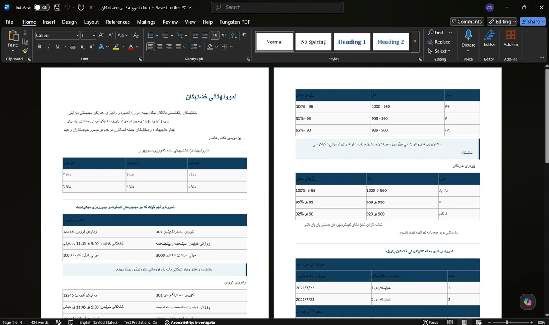Open the Add-ins gallery

pos(511,38)
